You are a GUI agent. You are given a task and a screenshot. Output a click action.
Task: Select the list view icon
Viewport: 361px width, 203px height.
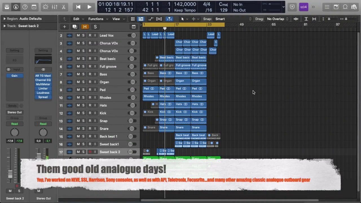click(x=141, y=19)
